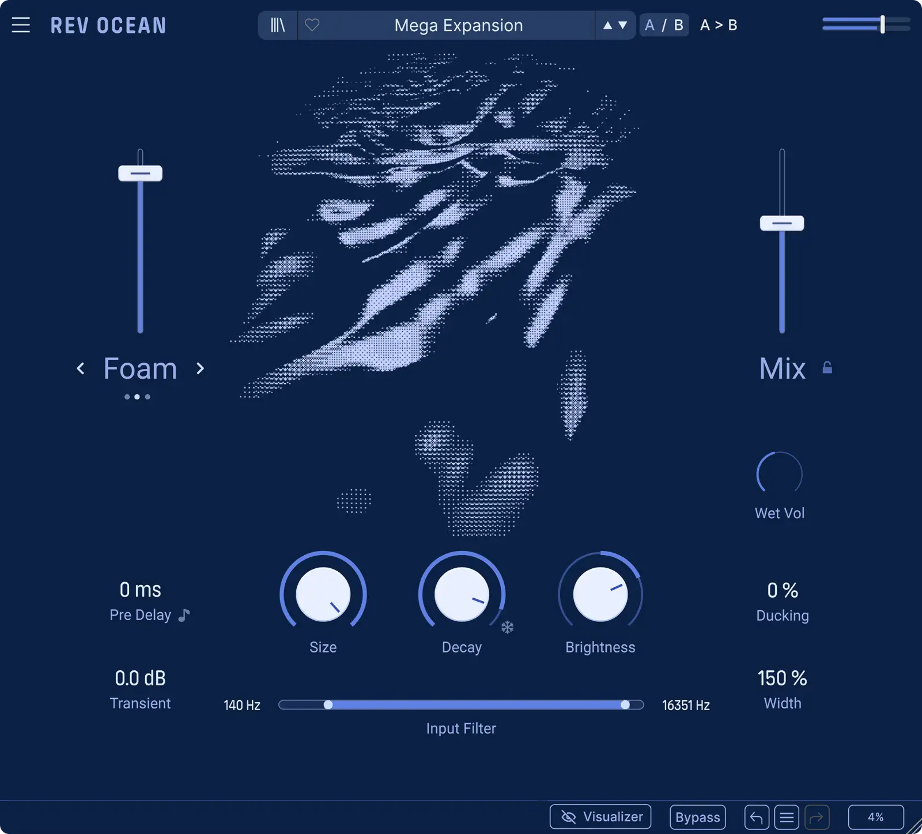Click the Brightness knob
This screenshot has width=922, height=834.
pos(600,594)
